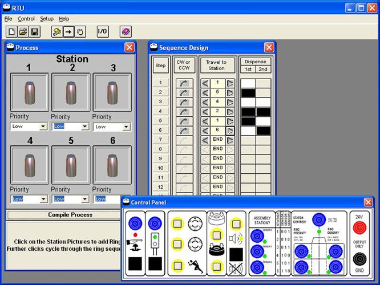
Task: Click the Save floppy disk icon
Action: (x=35, y=31)
